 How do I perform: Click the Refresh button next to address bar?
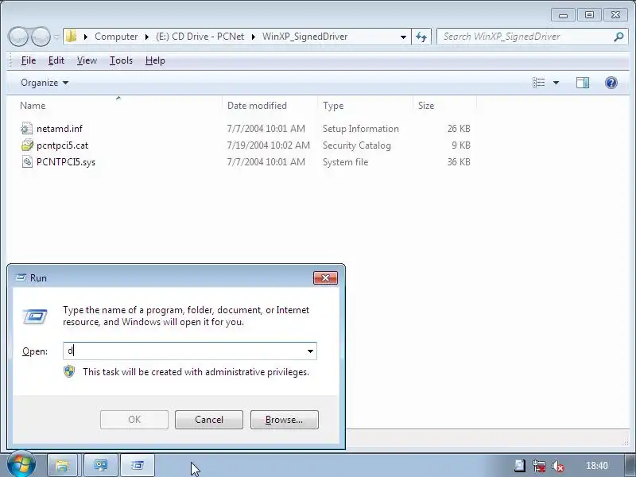[421, 37]
